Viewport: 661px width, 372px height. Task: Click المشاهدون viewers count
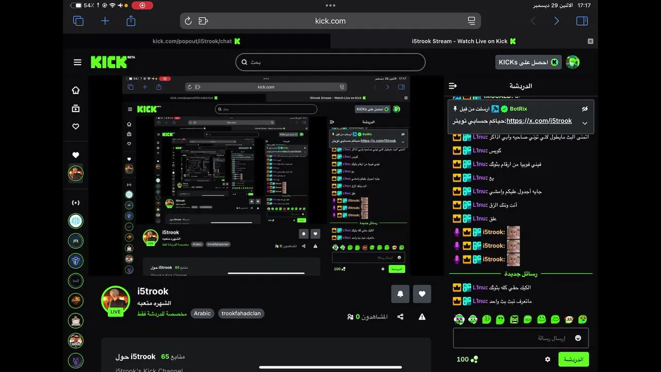click(367, 317)
